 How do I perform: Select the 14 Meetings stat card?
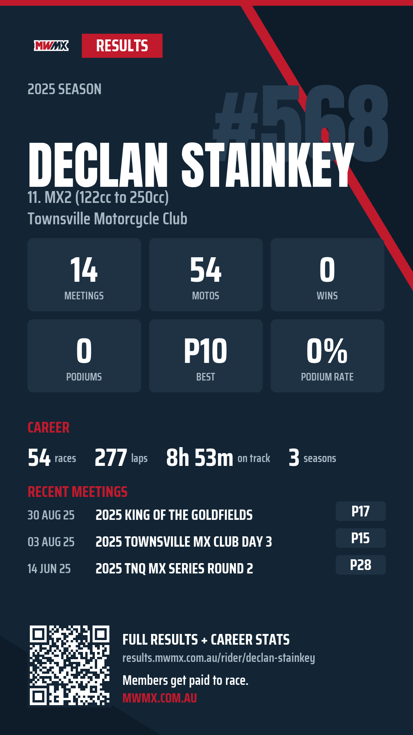click(x=84, y=274)
